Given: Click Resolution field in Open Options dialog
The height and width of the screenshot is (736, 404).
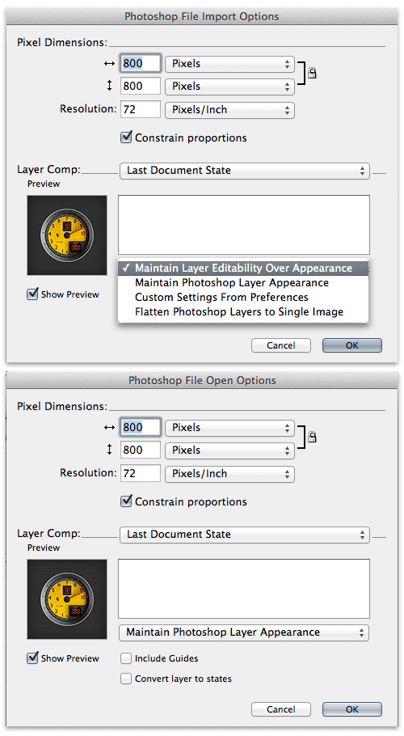Looking at the screenshot, I should pos(141,473).
